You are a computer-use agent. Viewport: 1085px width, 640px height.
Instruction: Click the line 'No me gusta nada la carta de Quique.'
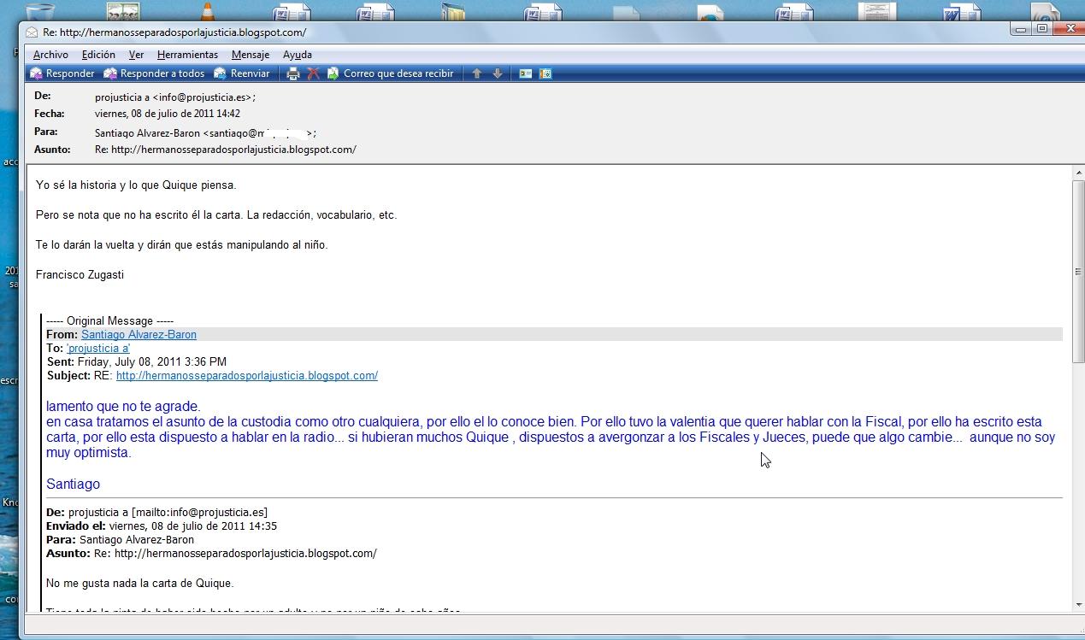[x=139, y=584]
